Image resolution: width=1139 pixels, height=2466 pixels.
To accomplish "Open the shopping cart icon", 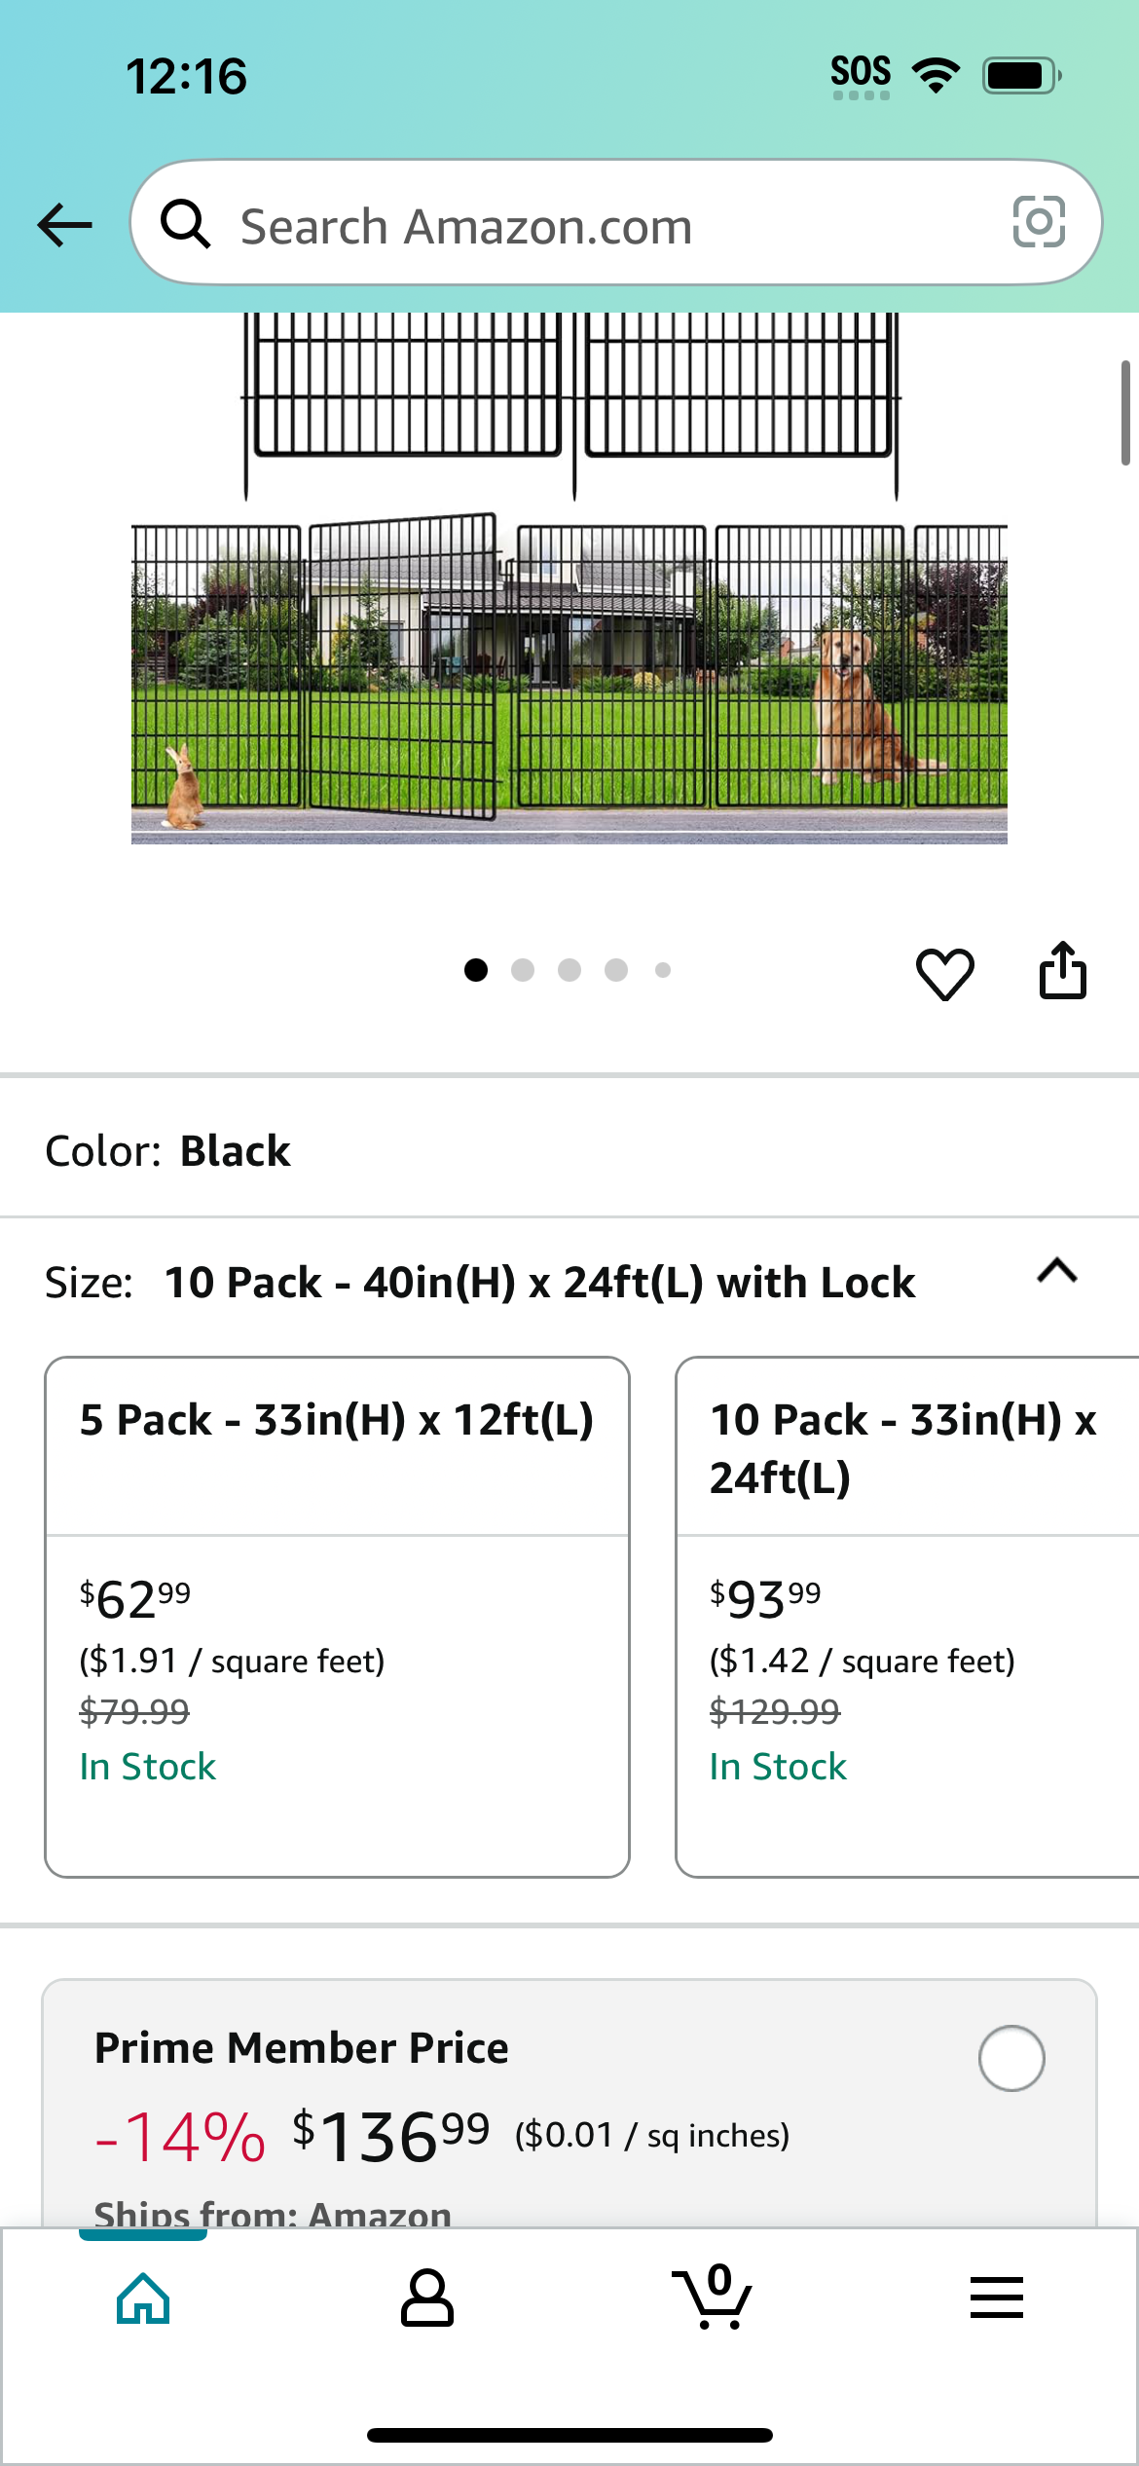I will (x=713, y=2297).
